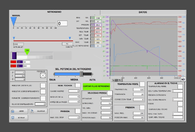Click the ANTES DE LA PAUSA input field
Screen dimensions: 195x132
pyautogui.click(x=74, y=102)
